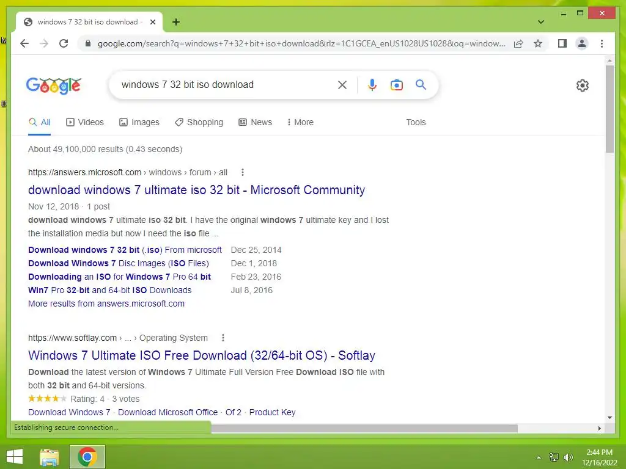Expand the More search categories
Screen dimensions: 626x469
(x=300, y=122)
